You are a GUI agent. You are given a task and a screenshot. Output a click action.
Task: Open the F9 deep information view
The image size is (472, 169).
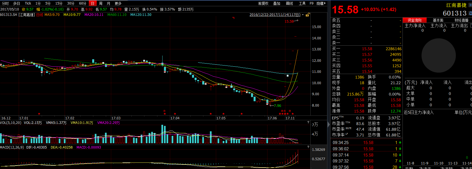(311, 3)
